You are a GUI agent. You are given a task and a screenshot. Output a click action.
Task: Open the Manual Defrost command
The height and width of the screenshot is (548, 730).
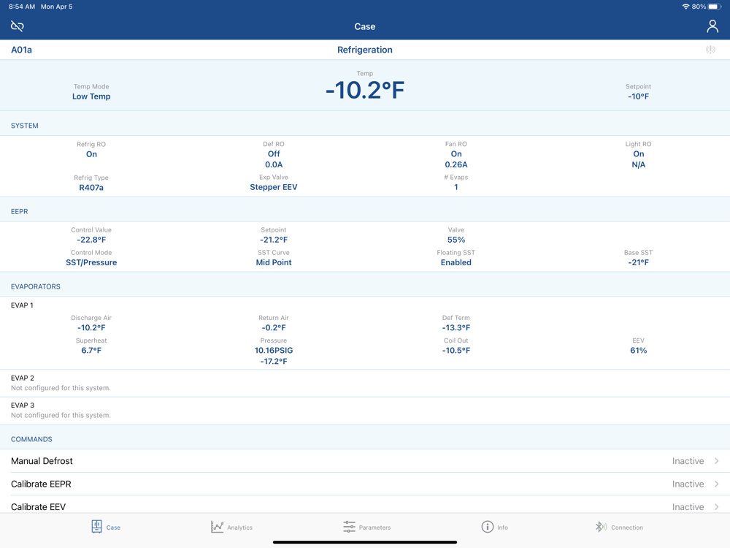point(365,461)
